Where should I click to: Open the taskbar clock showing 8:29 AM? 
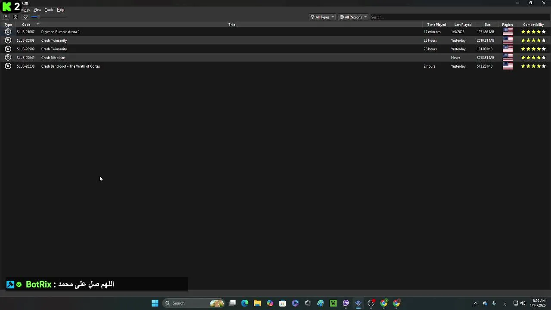[x=539, y=303]
